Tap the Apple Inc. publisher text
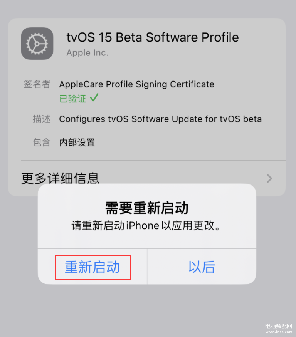Image resolution: width=296 pixels, height=337 pixels. [x=87, y=53]
